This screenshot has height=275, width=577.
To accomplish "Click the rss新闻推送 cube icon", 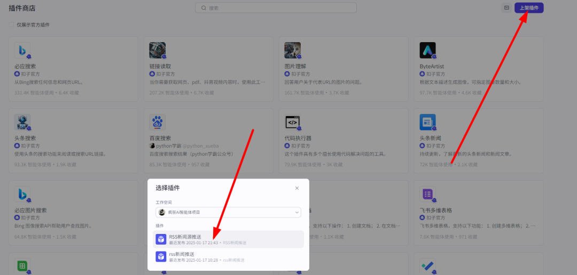I will [x=161, y=257].
